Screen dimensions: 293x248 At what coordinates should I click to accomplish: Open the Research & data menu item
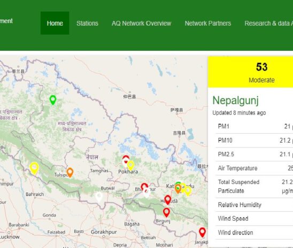268,24
